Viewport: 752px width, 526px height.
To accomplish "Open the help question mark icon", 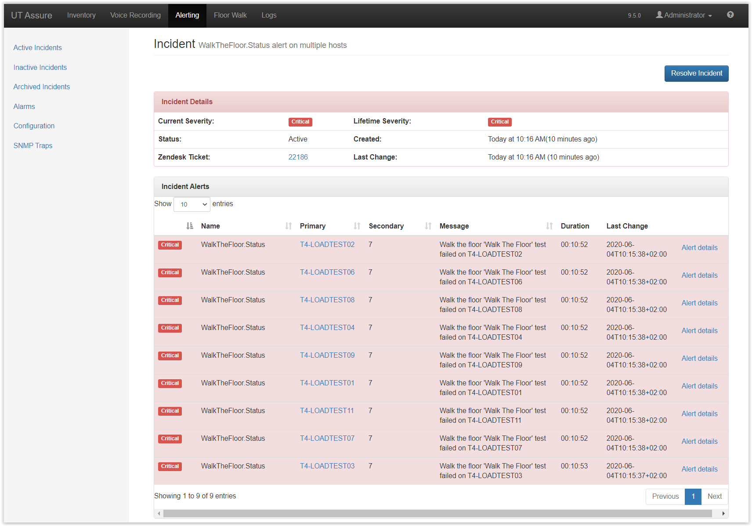I will pyautogui.click(x=730, y=15).
